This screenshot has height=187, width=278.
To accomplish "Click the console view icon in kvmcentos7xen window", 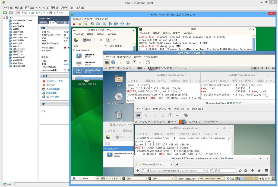I will pos(107,62).
